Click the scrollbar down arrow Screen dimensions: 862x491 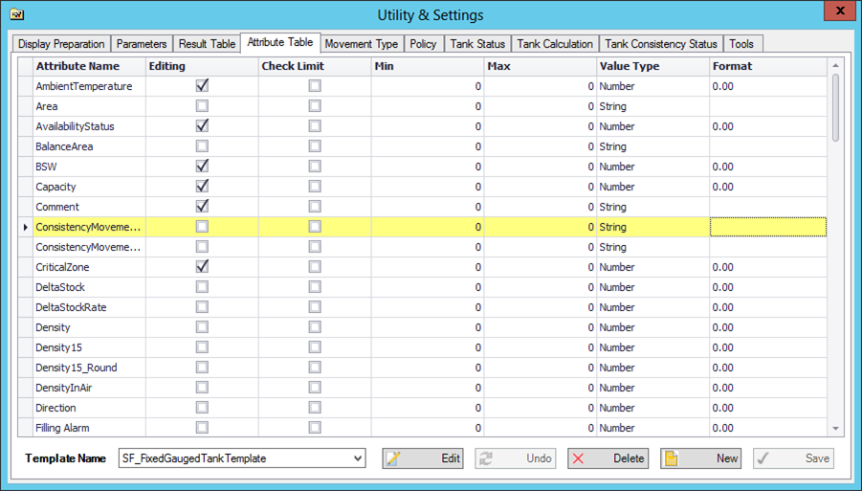(835, 429)
